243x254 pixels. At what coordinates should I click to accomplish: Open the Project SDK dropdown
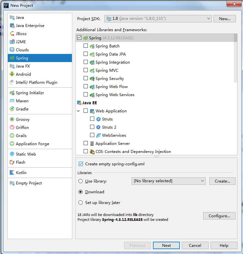[x=158, y=19]
